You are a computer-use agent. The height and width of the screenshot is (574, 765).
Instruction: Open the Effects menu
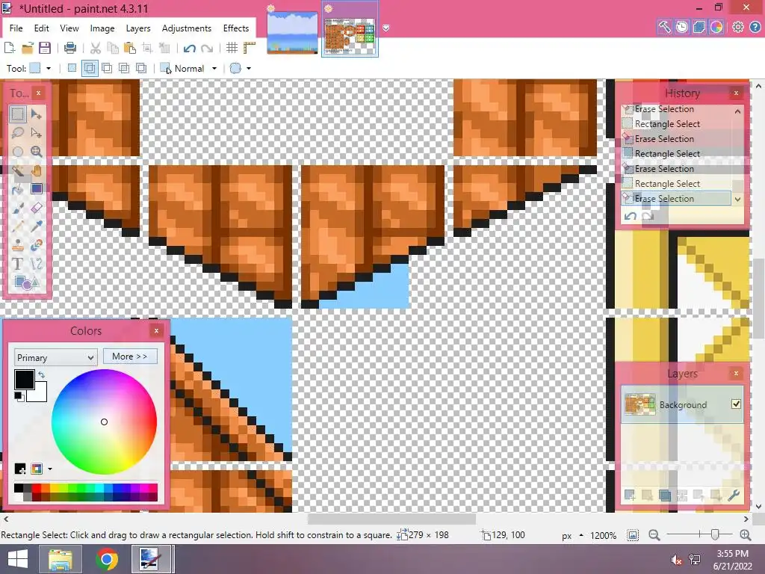pos(236,28)
